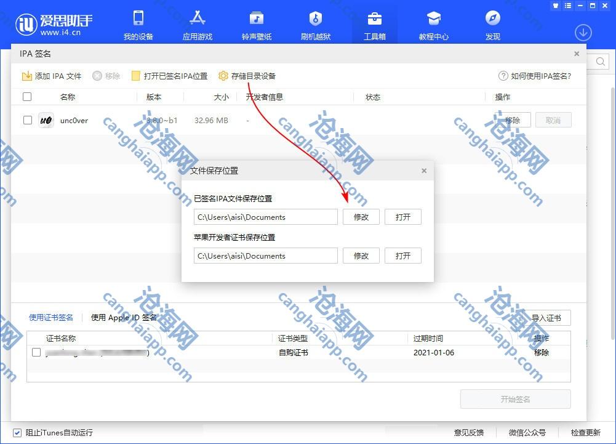
Task: Open 如何使用IPA签名 help link
Action: (535, 76)
